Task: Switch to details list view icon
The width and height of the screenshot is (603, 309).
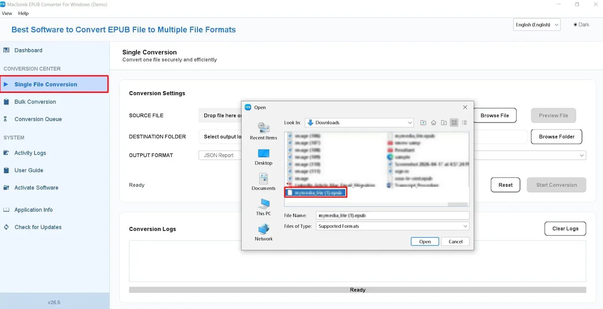Action: 464,123
